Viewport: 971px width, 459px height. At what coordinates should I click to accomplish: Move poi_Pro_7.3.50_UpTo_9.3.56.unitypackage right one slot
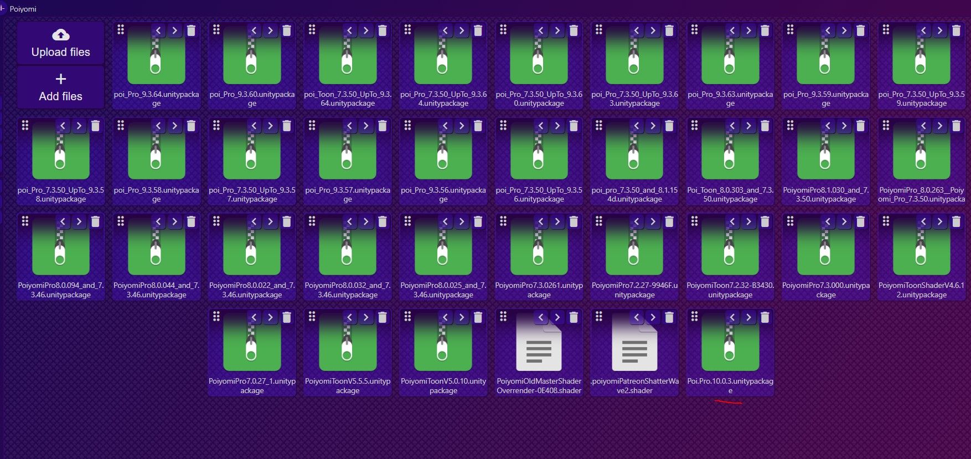pyautogui.click(x=557, y=126)
